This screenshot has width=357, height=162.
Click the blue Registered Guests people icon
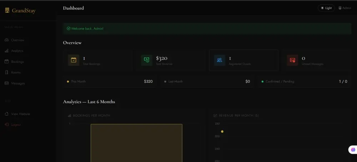[x=220, y=60]
